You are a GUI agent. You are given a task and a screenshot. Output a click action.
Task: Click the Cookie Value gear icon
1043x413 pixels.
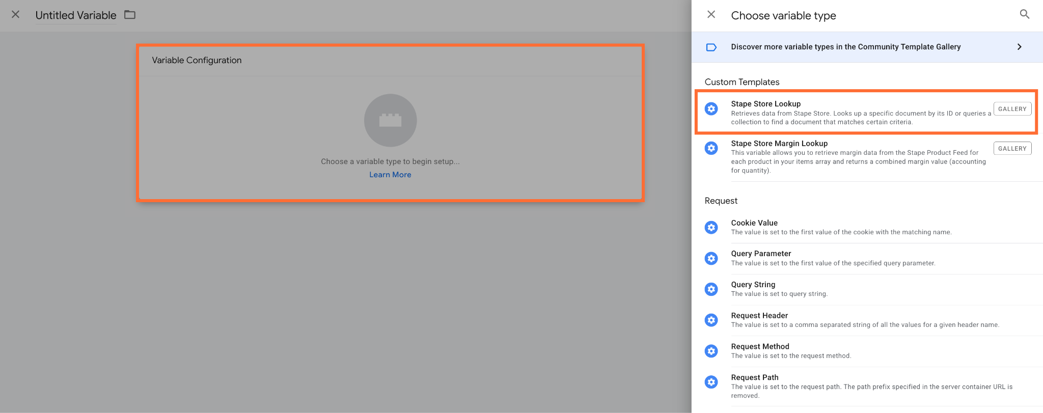click(711, 227)
